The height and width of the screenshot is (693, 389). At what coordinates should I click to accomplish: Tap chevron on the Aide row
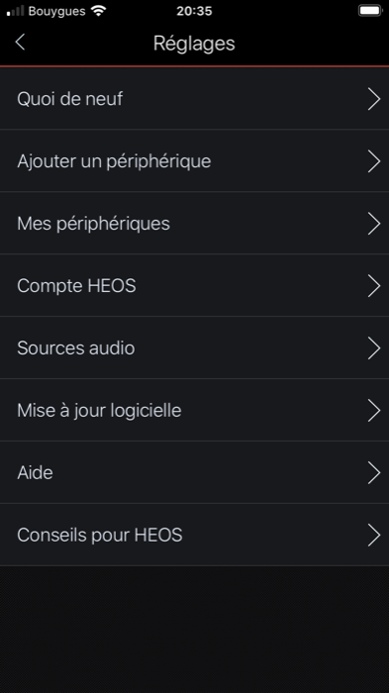[374, 472]
